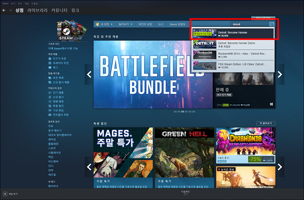Open the 내 상점 dropdown
The image size is (304, 200).
[x=104, y=24]
